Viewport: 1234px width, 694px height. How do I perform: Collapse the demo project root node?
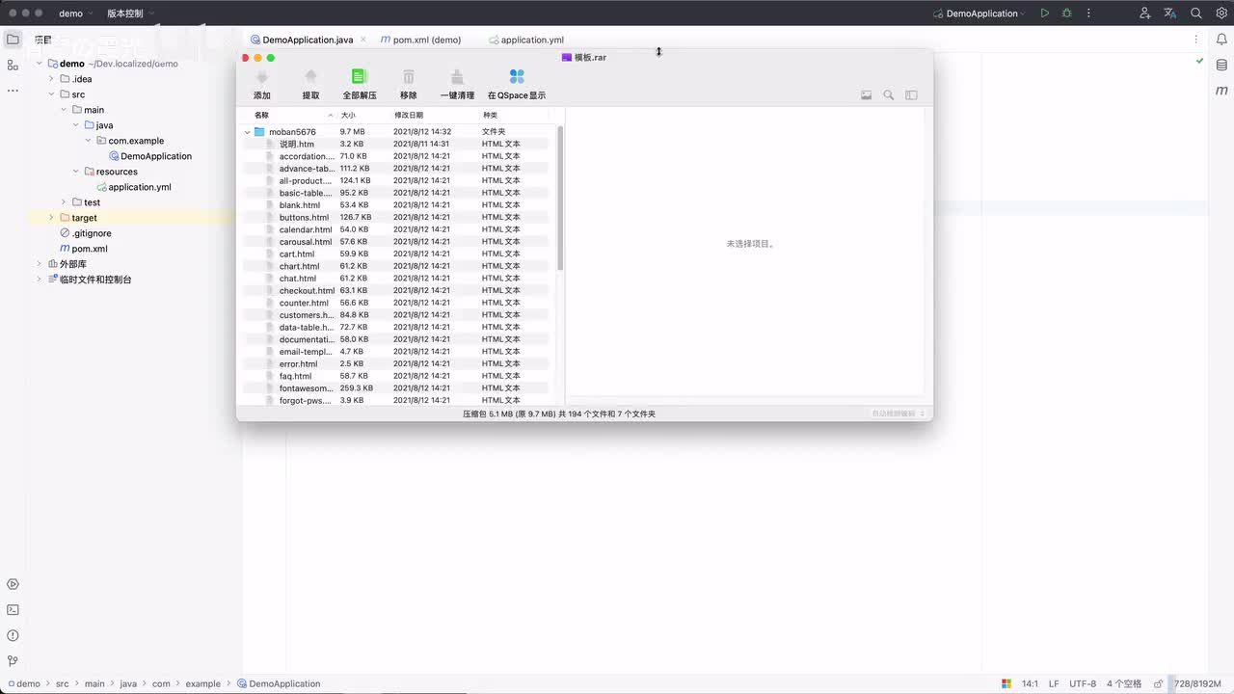tap(40, 64)
